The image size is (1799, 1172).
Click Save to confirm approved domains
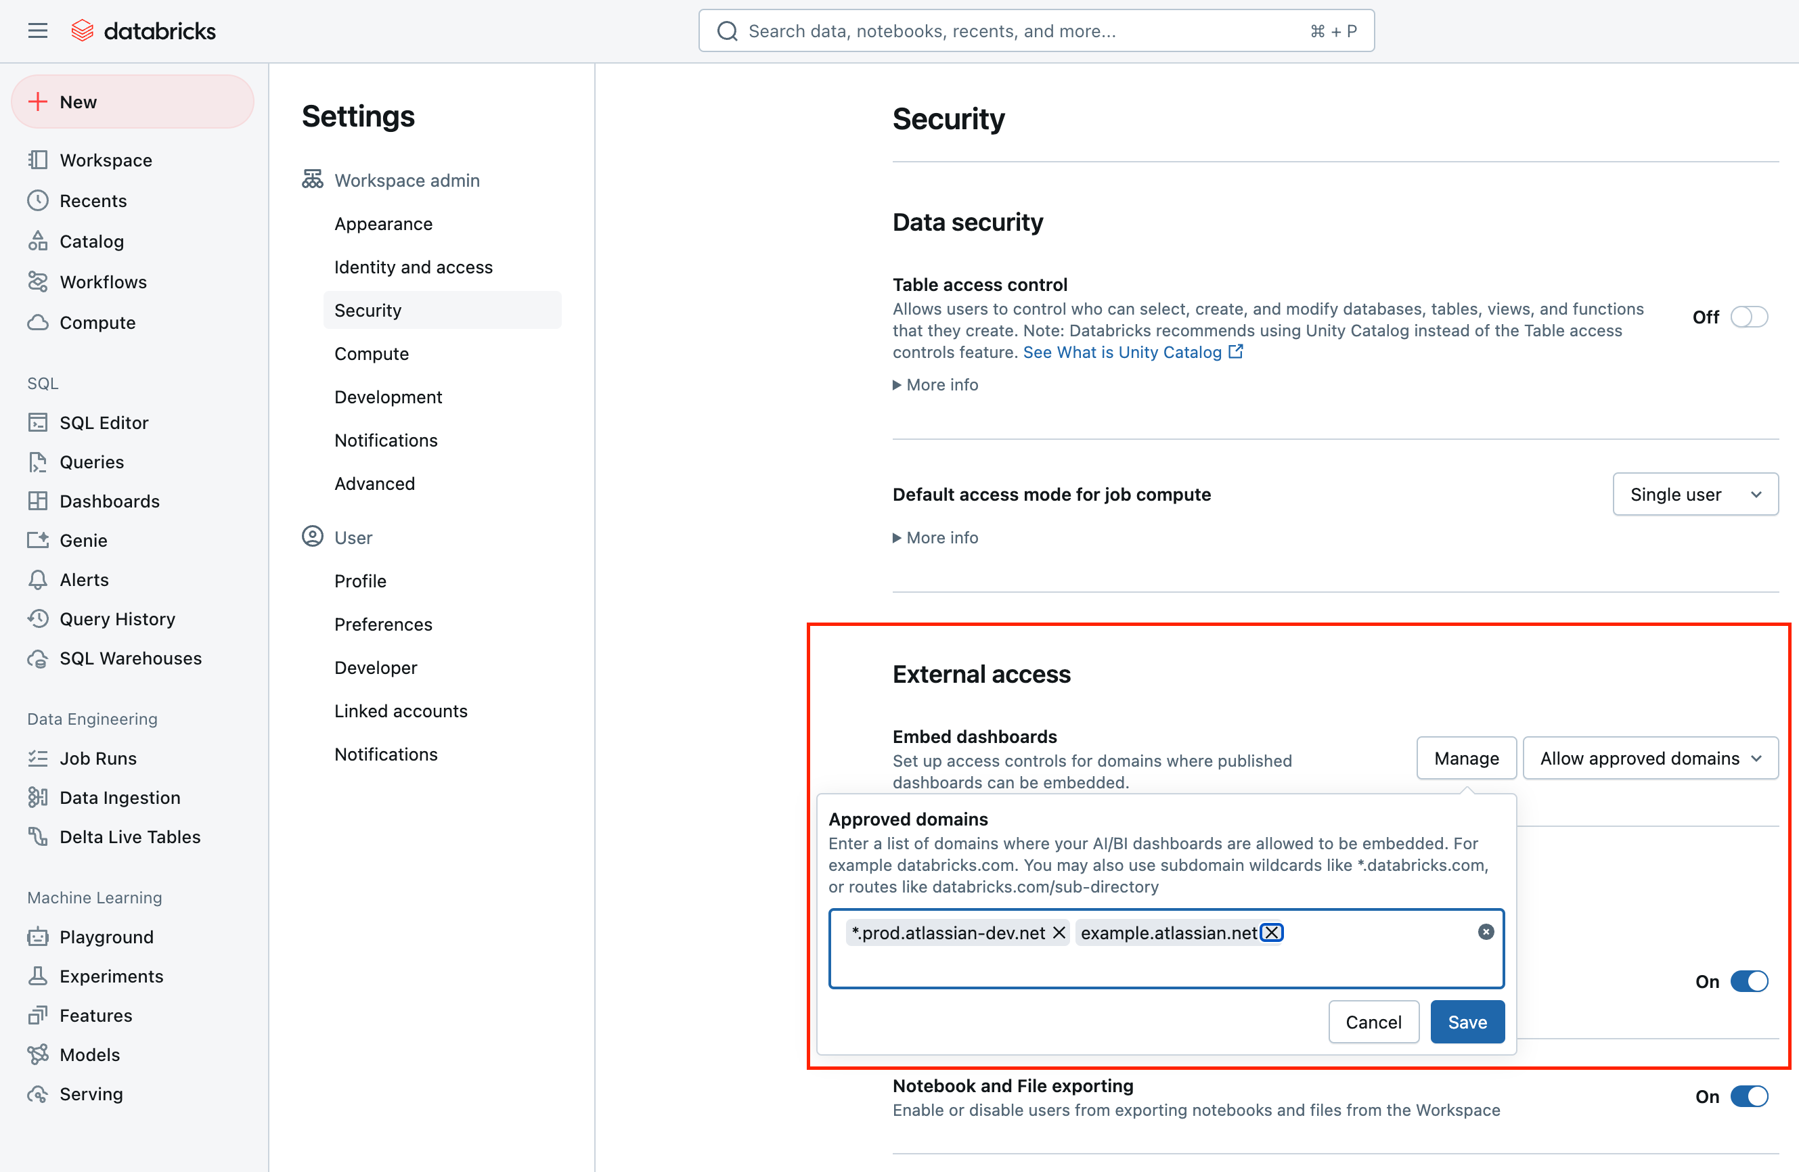click(1466, 1022)
